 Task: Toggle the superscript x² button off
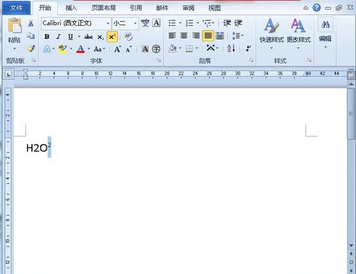click(112, 37)
